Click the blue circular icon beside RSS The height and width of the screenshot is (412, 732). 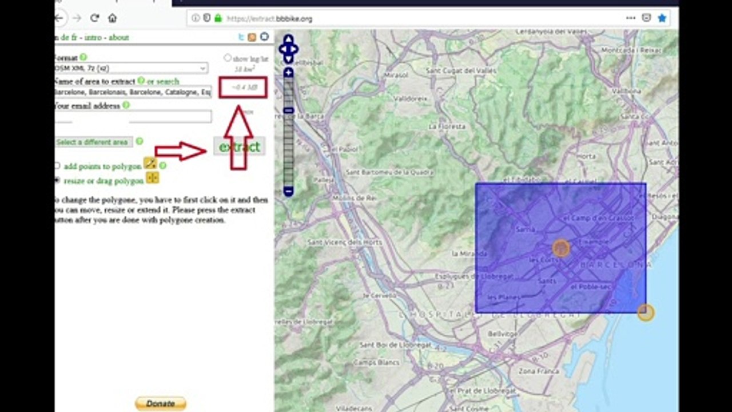(264, 37)
